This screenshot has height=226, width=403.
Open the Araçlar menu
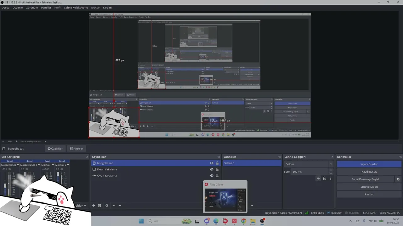pyautogui.click(x=95, y=8)
